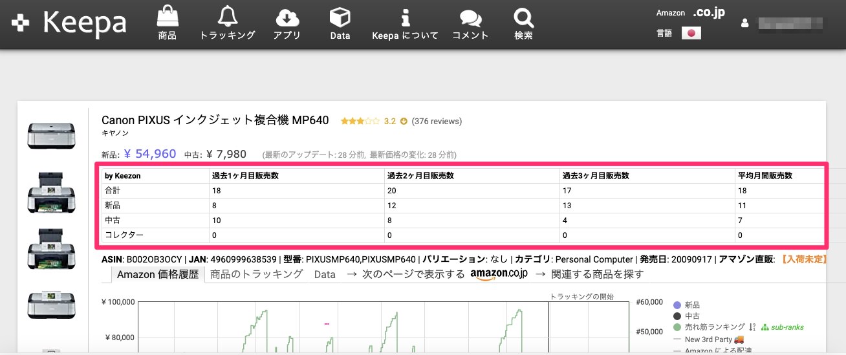
Task: Click the 平均月間販売数 column header
Action: [x=765, y=175]
